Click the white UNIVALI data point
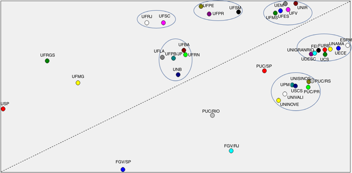The image size is (352, 173). (285, 94)
